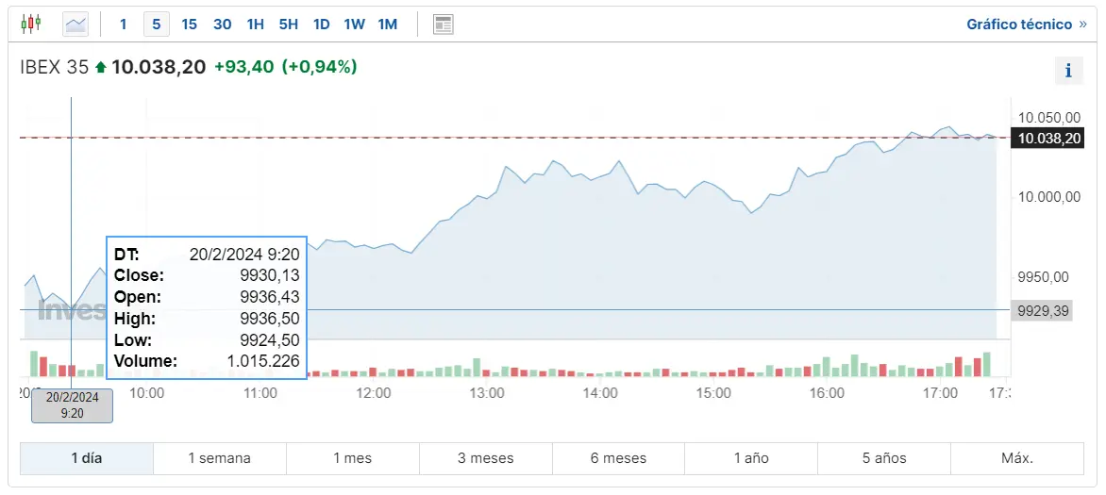Click the green up-arrow beside IBEX 35

tap(101, 67)
